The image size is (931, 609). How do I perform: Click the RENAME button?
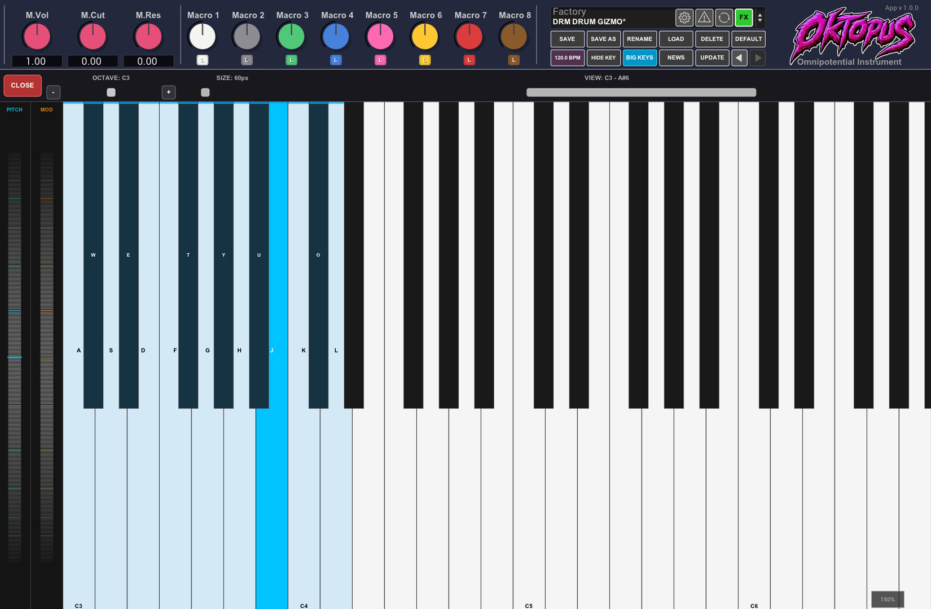click(x=639, y=39)
